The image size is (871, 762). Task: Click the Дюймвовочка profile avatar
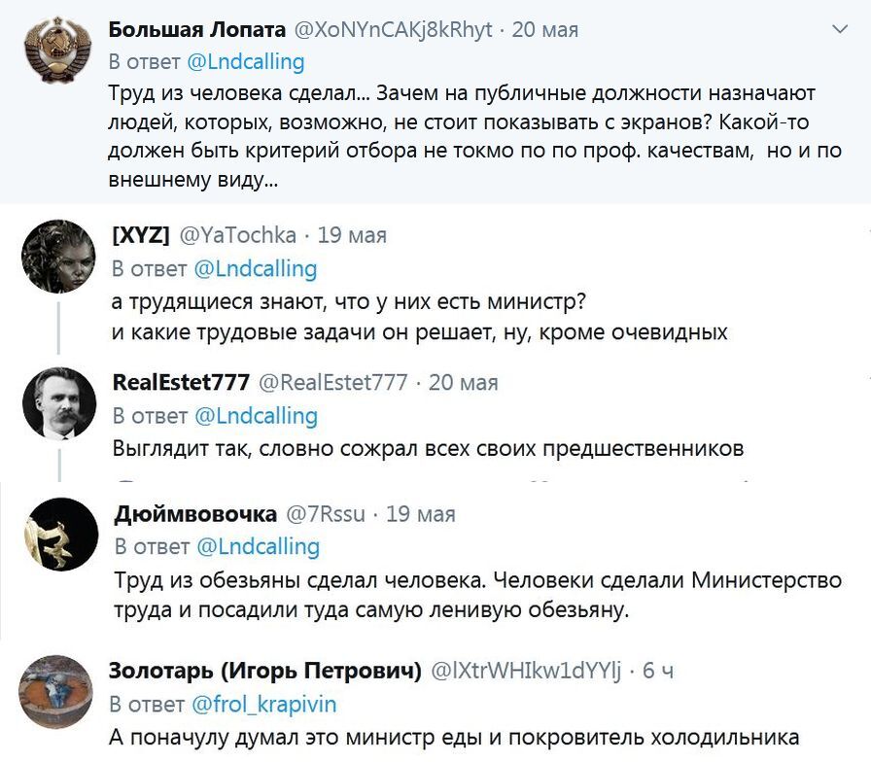(58, 535)
